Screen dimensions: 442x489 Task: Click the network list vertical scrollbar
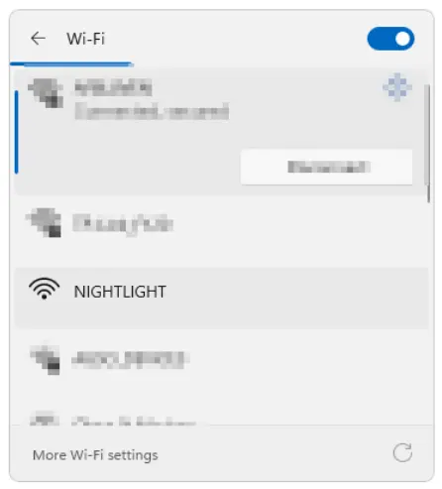(x=428, y=143)
